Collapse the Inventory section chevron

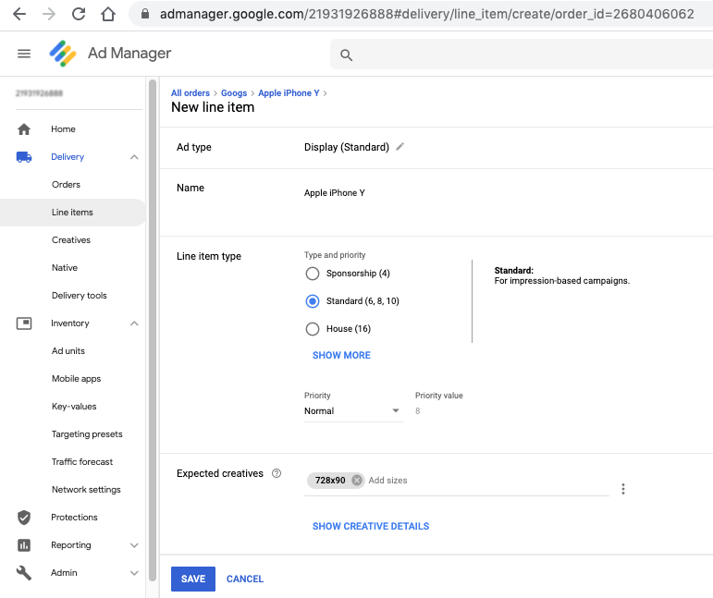point(134,323)
